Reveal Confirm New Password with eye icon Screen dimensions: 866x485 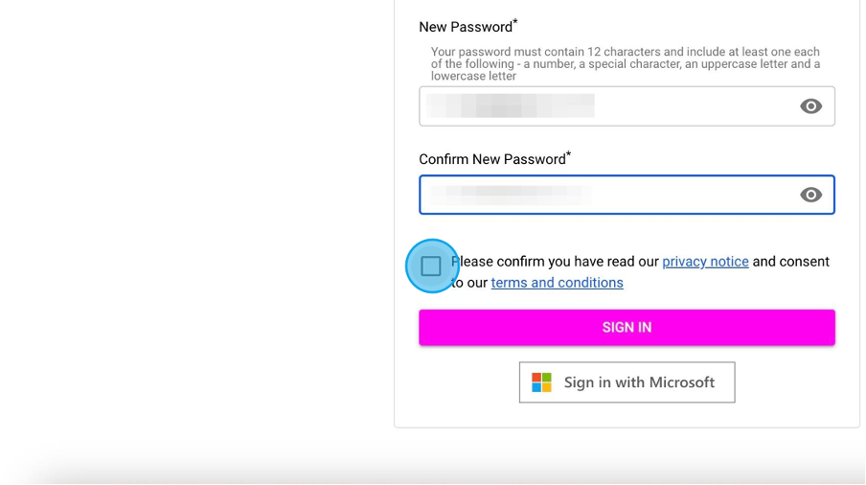coord(810,195)
